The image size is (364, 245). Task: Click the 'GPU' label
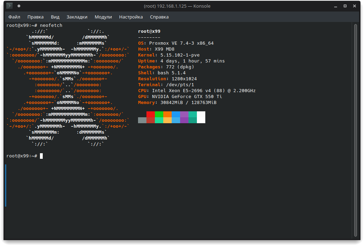coord(142,97)
